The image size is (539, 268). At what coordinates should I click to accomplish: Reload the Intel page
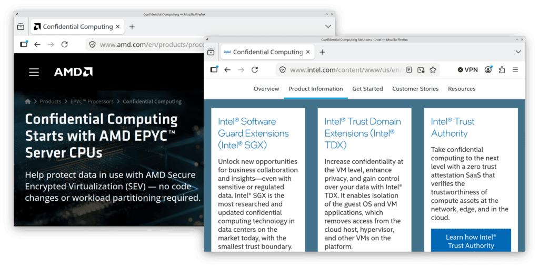(254, 70)
